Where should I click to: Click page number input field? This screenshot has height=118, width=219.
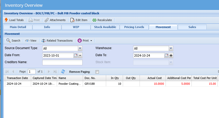pos(32,72)
